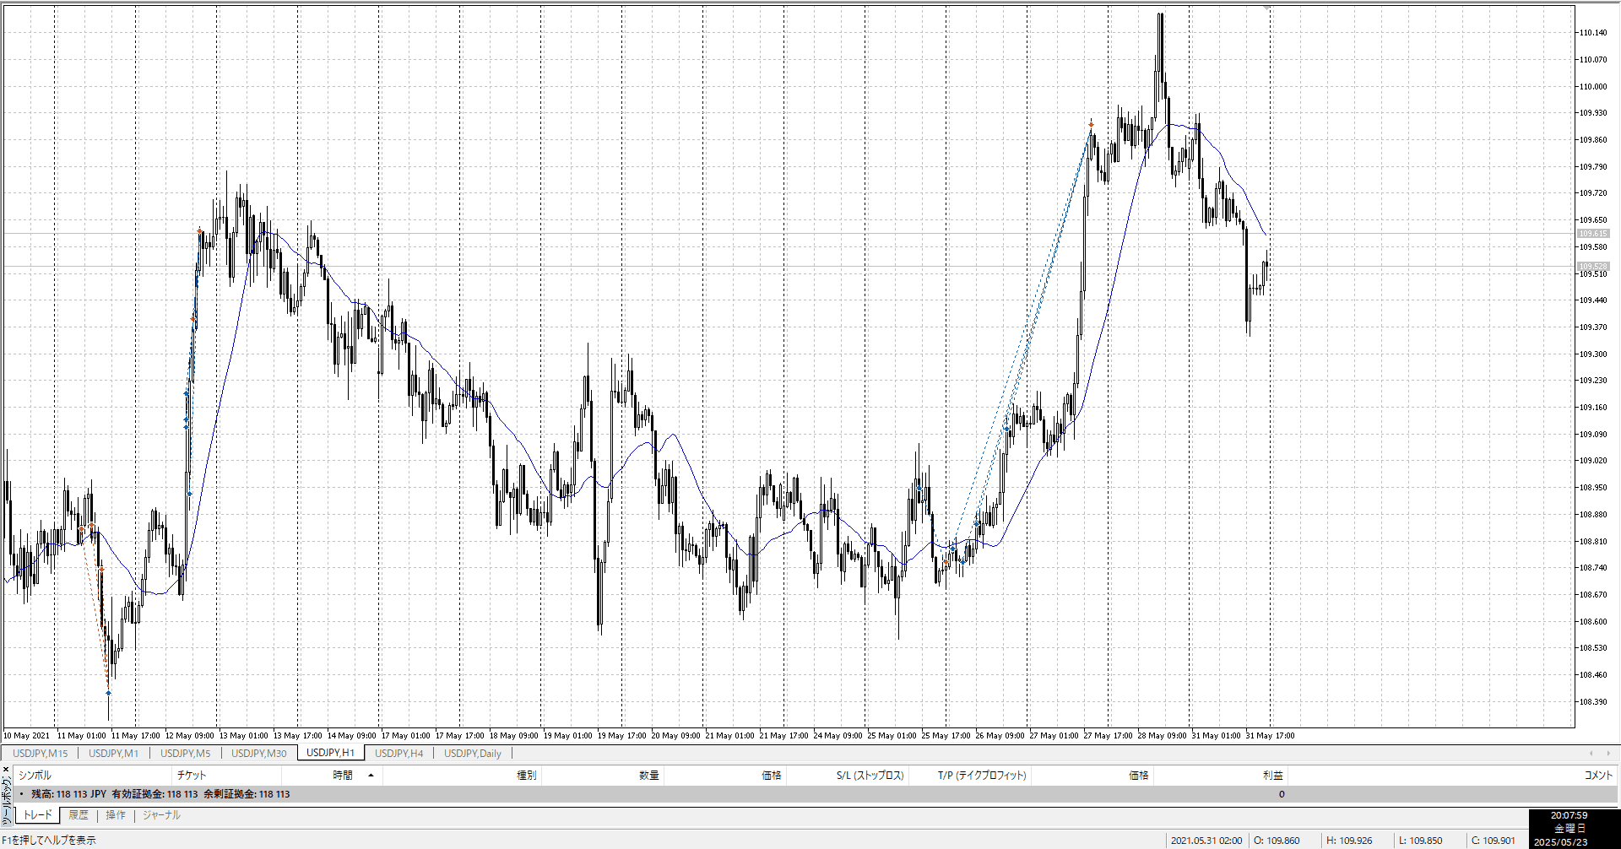The image size is (1621, 849).
Task: Sort by the チケット column header
Action: point(192,775)
